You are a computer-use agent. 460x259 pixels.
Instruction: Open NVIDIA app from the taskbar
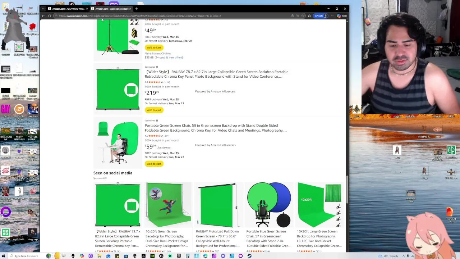[x=152, y=256]
